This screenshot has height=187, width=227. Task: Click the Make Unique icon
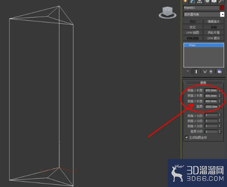pyautogui.click(x=205, y=71)
